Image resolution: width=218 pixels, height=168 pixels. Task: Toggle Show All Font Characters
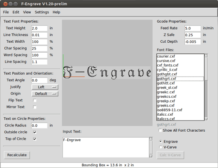160,130
